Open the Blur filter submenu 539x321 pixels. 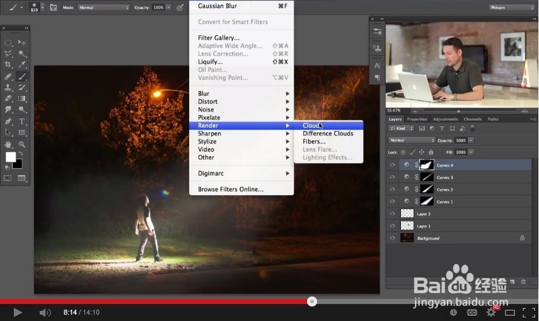pyautogui.click(x=241, y=94)
